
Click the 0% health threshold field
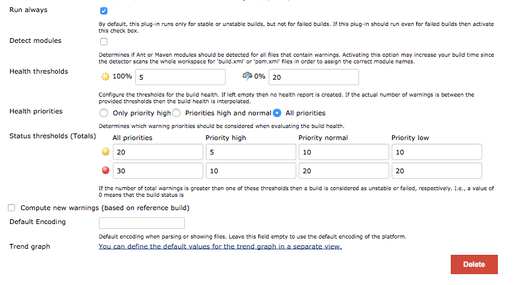(x=313, y=77)
